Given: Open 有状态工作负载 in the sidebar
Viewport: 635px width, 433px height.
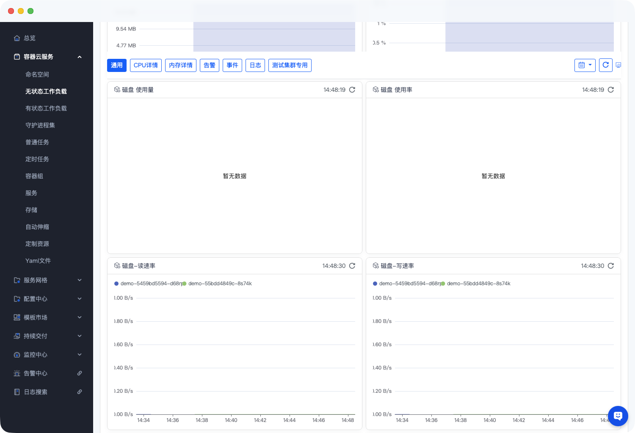Looking at the screenshot, I should pos(46,108).
